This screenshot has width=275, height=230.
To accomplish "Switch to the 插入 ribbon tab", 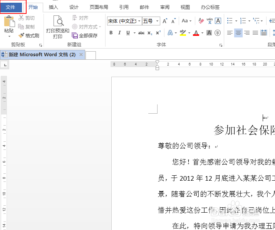I will click(53, 7).
